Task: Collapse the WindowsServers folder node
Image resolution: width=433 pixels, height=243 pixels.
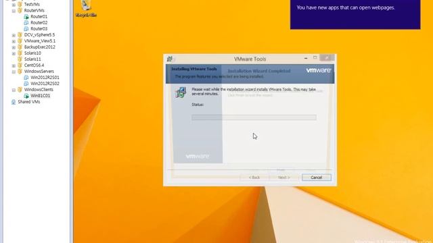Action: point(14,72)
